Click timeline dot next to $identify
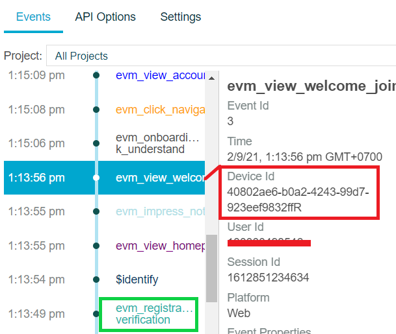 96,280
